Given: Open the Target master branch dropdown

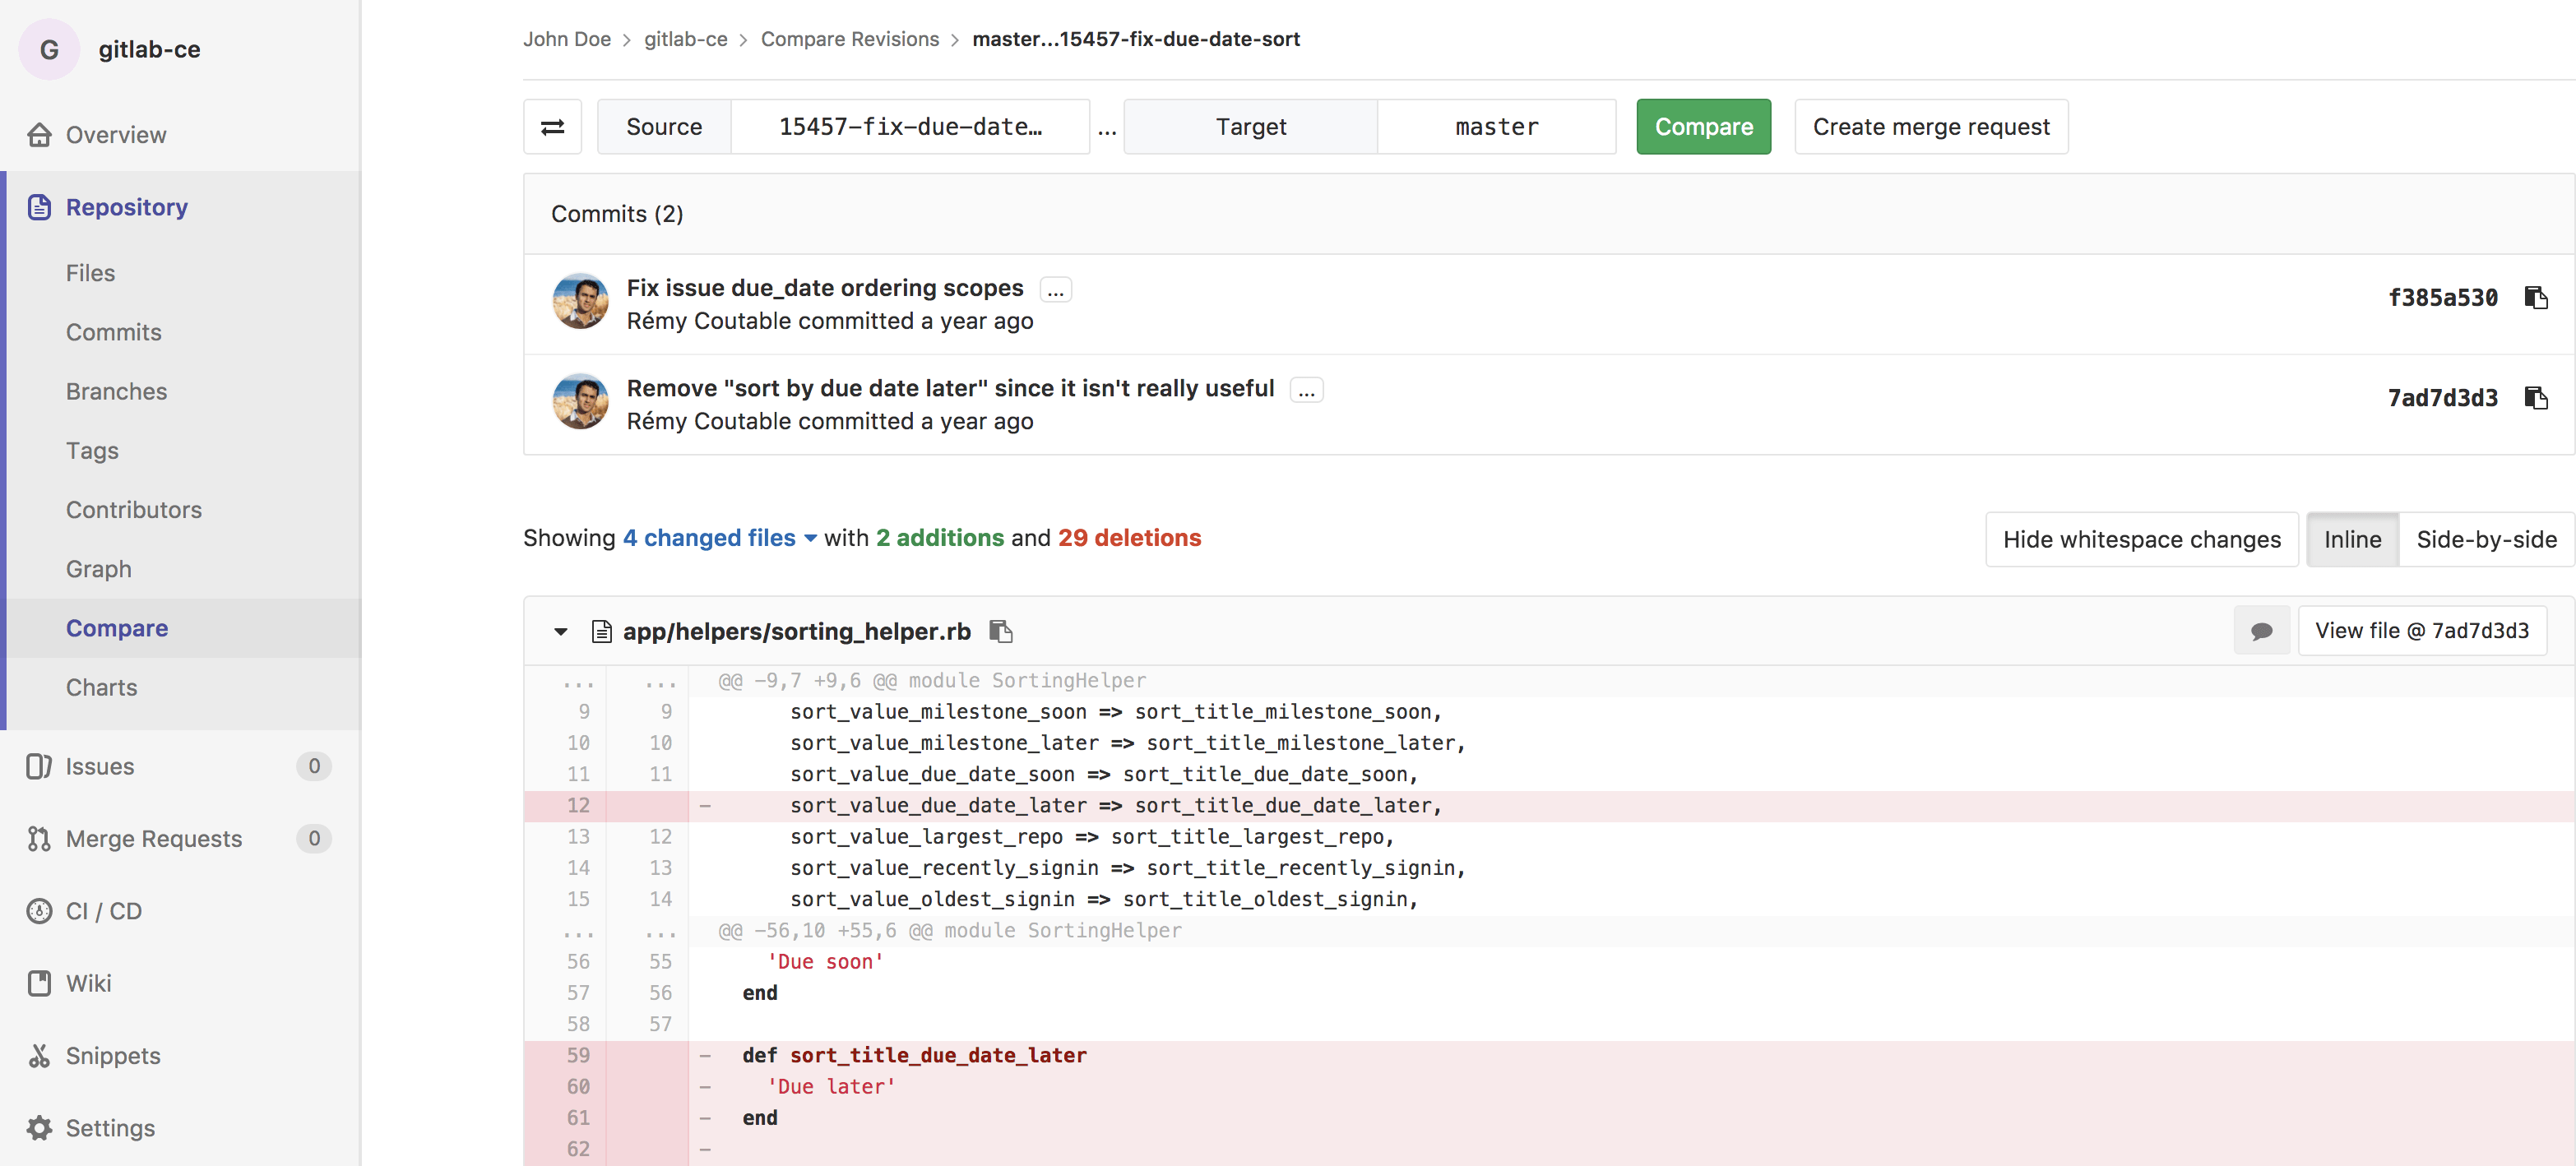Looking at the screenshot, I should point(1495,127).
